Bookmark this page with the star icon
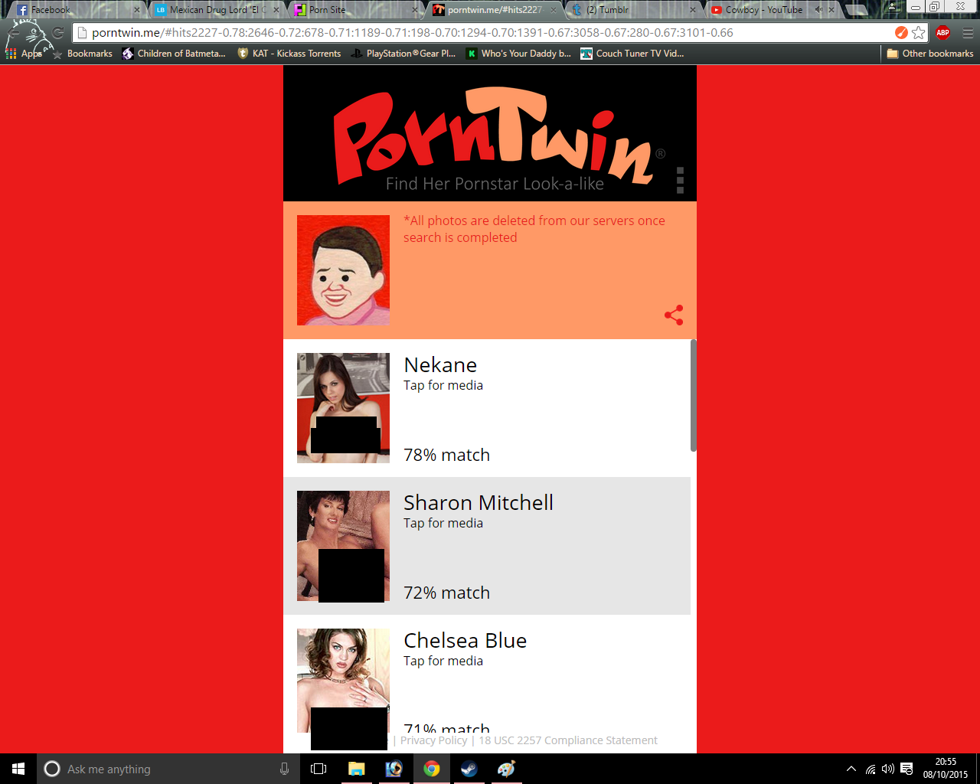Viewport: 980px width, 784px height. pos(919,33)
